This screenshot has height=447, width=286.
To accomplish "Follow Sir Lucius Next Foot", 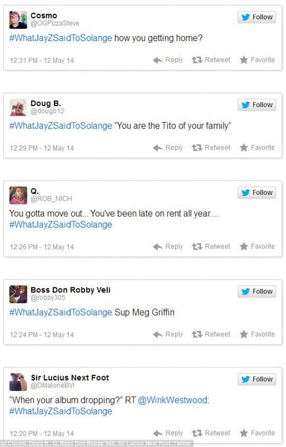I will [x=257, y=379].
